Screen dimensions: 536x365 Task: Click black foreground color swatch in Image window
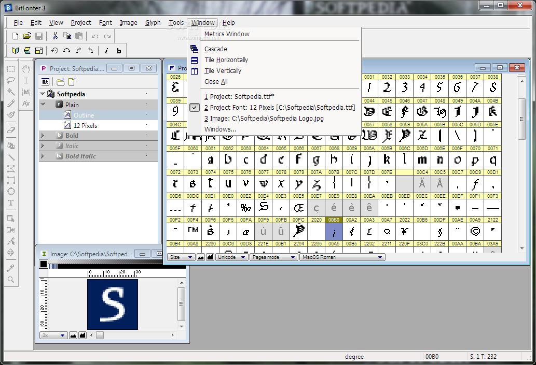44,264
